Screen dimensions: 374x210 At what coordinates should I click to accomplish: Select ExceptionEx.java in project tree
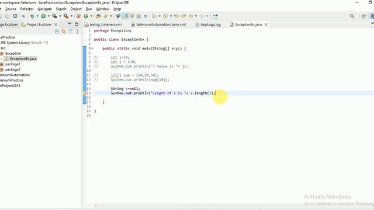pos(23,59)
